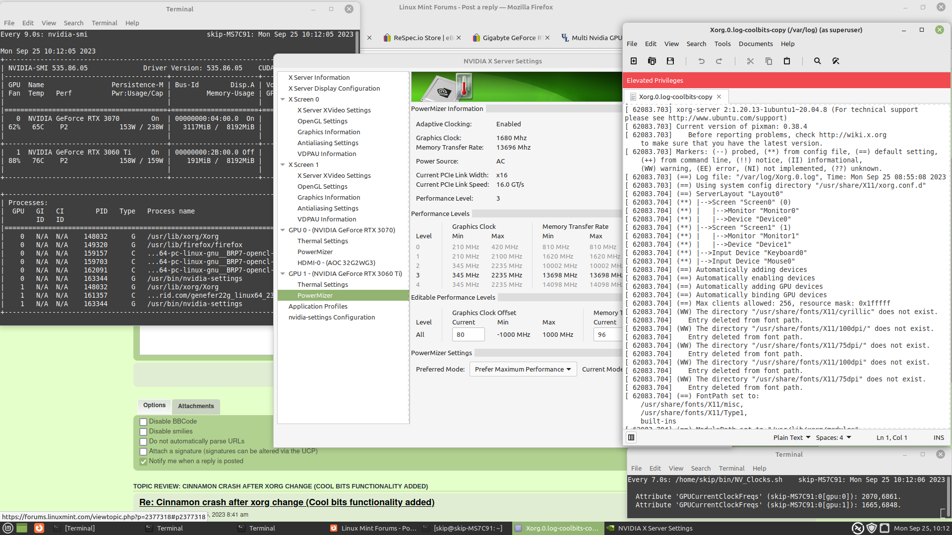Click the removable drives tray icon

[x=884, y=528]
